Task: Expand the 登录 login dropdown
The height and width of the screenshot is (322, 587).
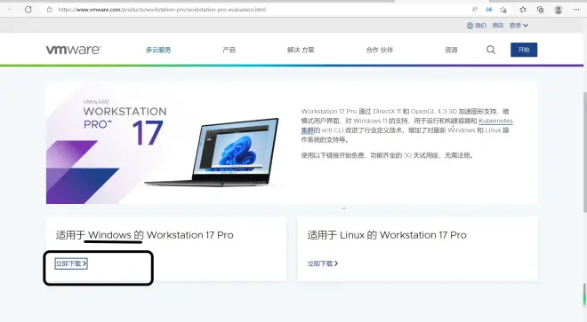Action: pos(519,26)
